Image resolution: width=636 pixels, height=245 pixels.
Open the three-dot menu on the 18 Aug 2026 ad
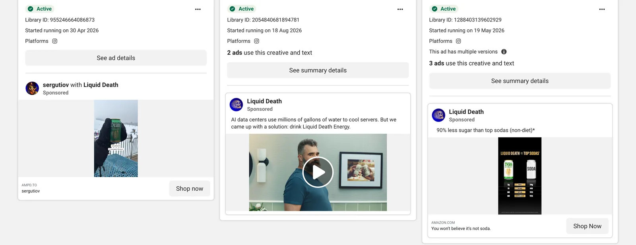(x=400, y=9)
